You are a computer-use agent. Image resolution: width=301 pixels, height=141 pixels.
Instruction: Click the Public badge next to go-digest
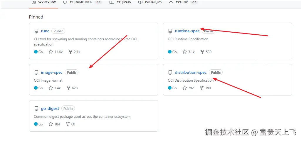(68, 108)
